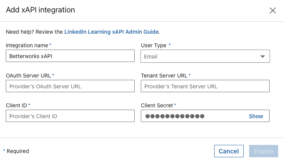Click the Enable button
Viewport: 284px width, 160px height.
point(263,151)
